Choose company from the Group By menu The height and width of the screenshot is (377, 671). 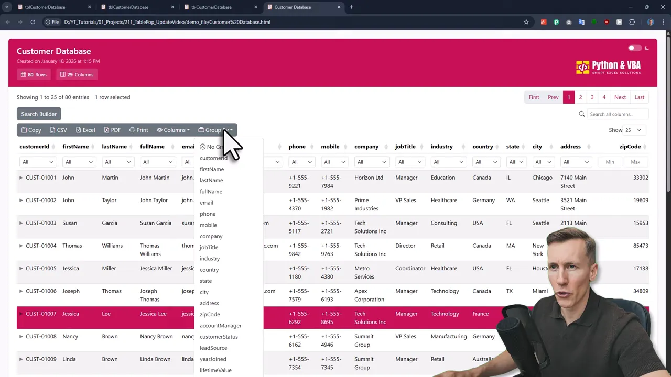211,236
